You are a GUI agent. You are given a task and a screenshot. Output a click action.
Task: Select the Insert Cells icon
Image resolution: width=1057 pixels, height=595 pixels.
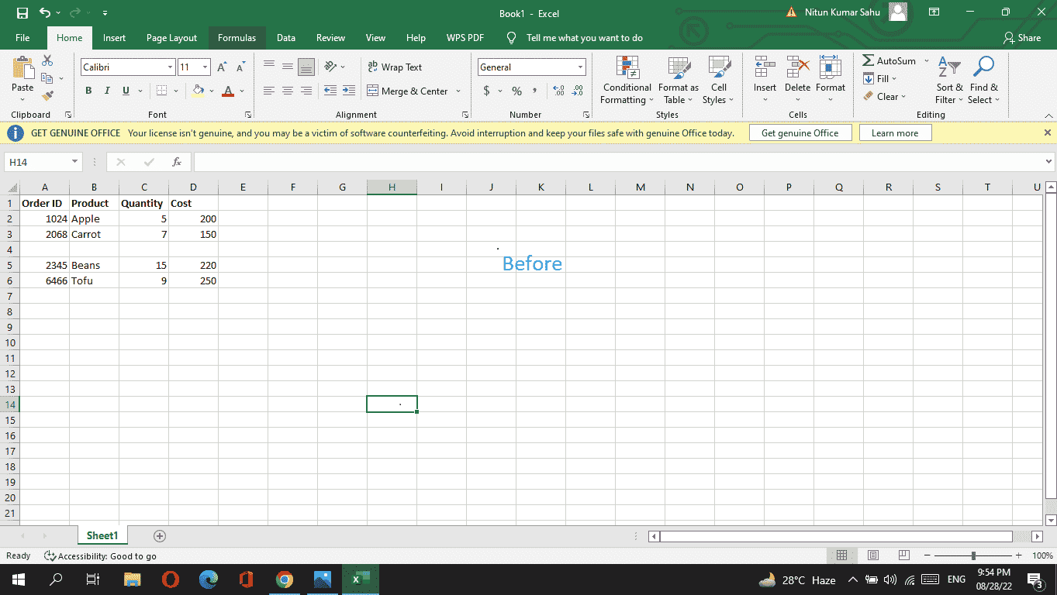pos(765,74)
